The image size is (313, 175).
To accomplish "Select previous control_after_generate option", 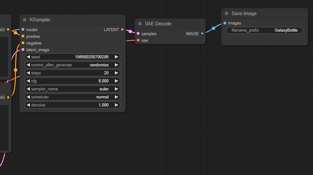I will click(x=28, y=65).
